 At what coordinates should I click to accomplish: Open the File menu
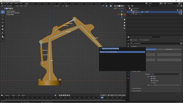[4, 3]
